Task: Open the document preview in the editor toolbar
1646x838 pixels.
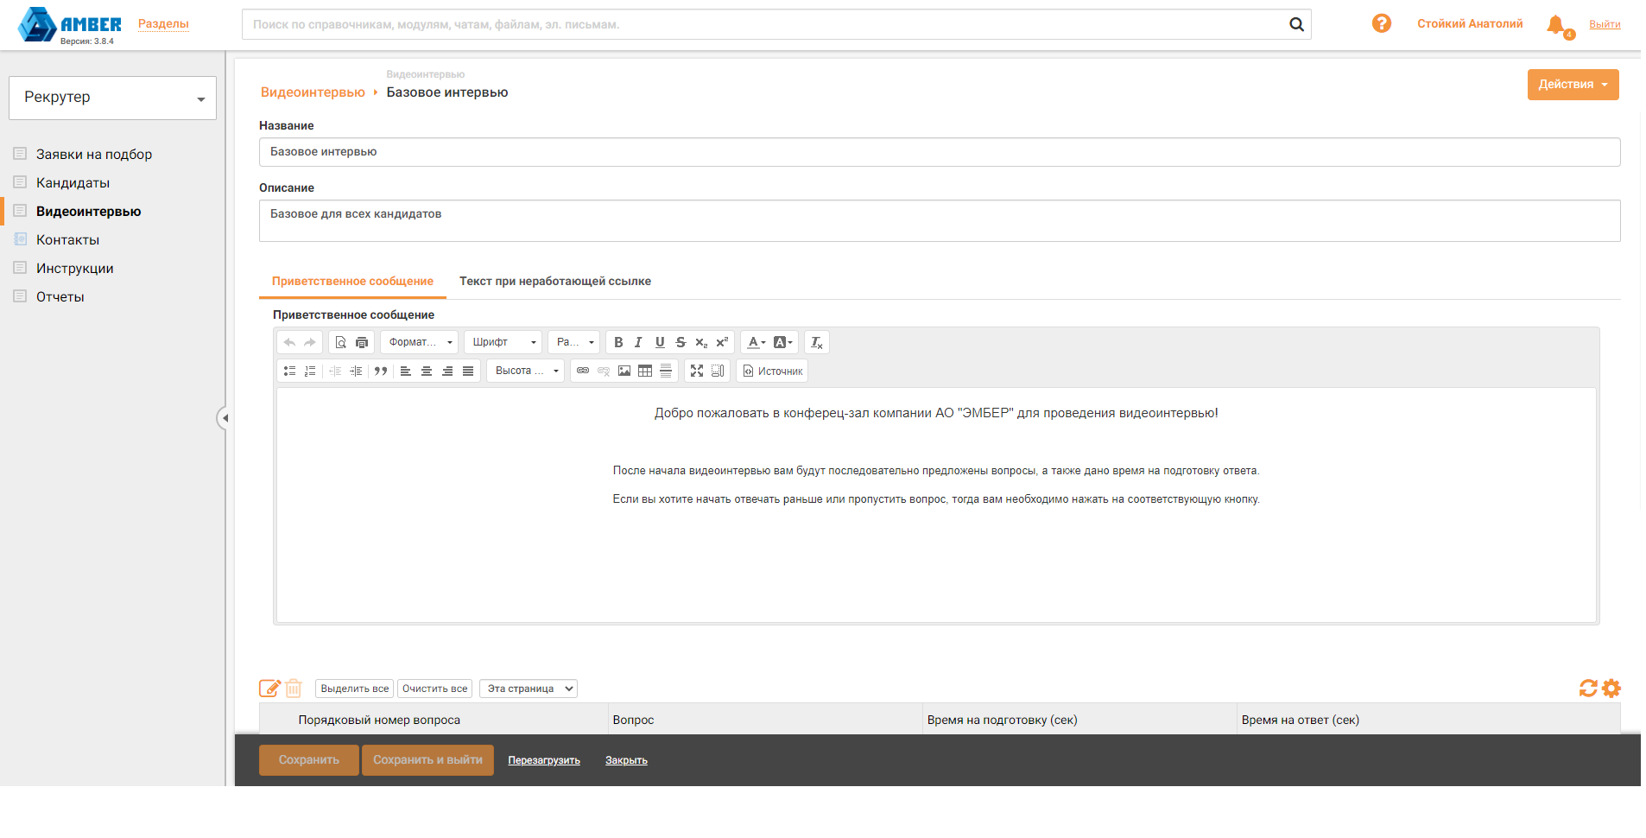Action: (341, 343)
